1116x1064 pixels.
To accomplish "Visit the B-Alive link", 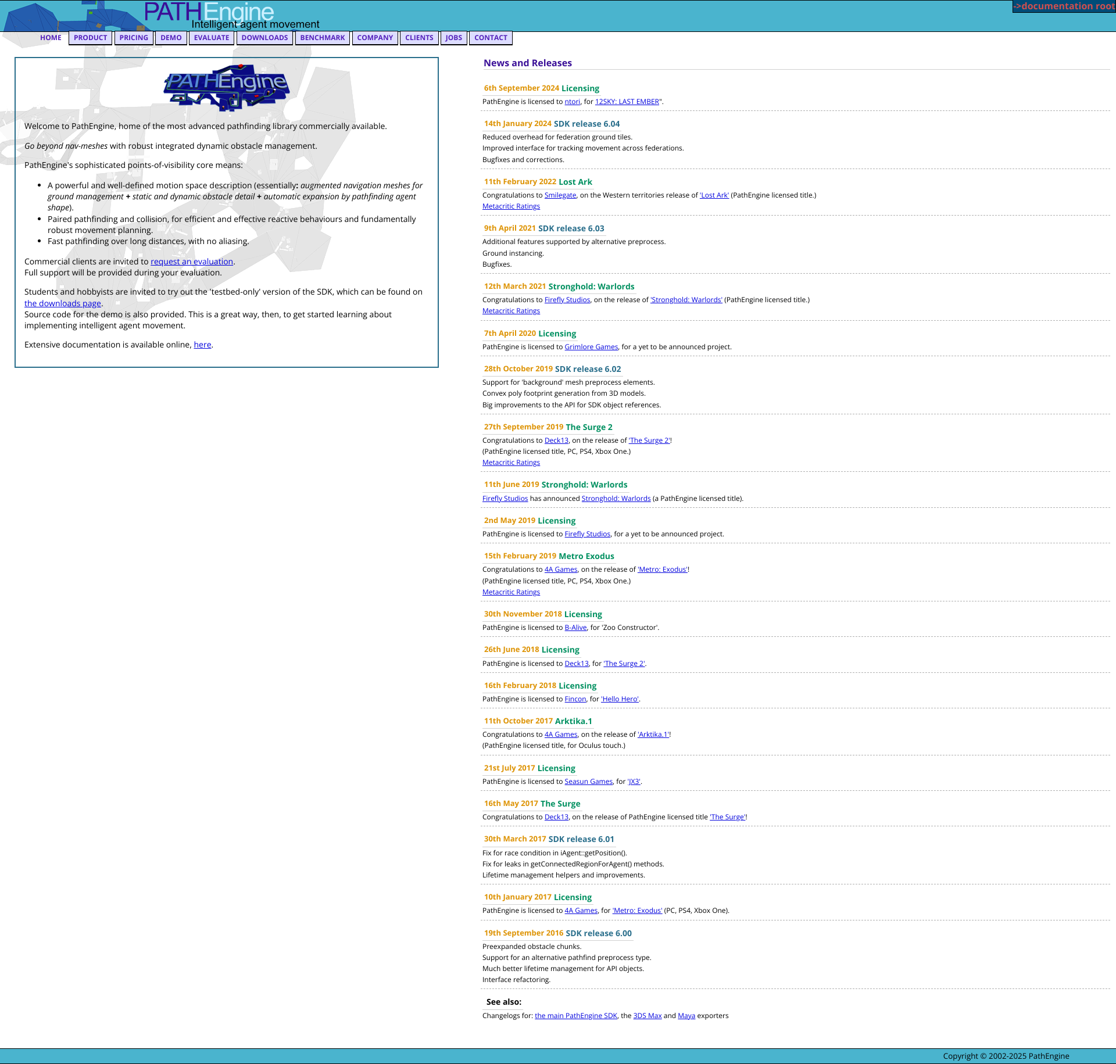I will pyautogui.click(x=575, y=628).
